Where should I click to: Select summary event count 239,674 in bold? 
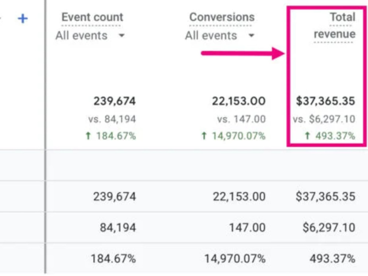[x=114, y=101]
